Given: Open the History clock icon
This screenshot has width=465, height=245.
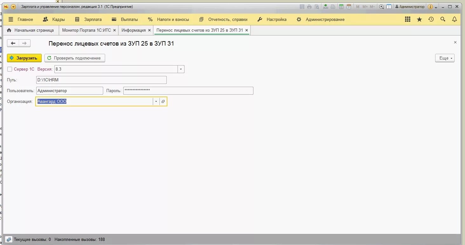Looking at the screenshot, I should (431, 19).
